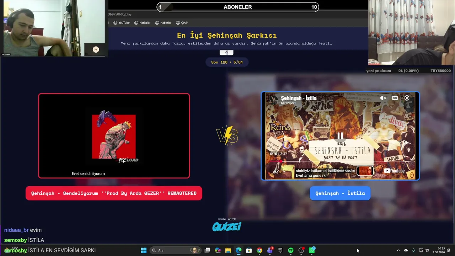Open the Haritalar bookmark
455x256 pixels.
[x=142, y=23]
